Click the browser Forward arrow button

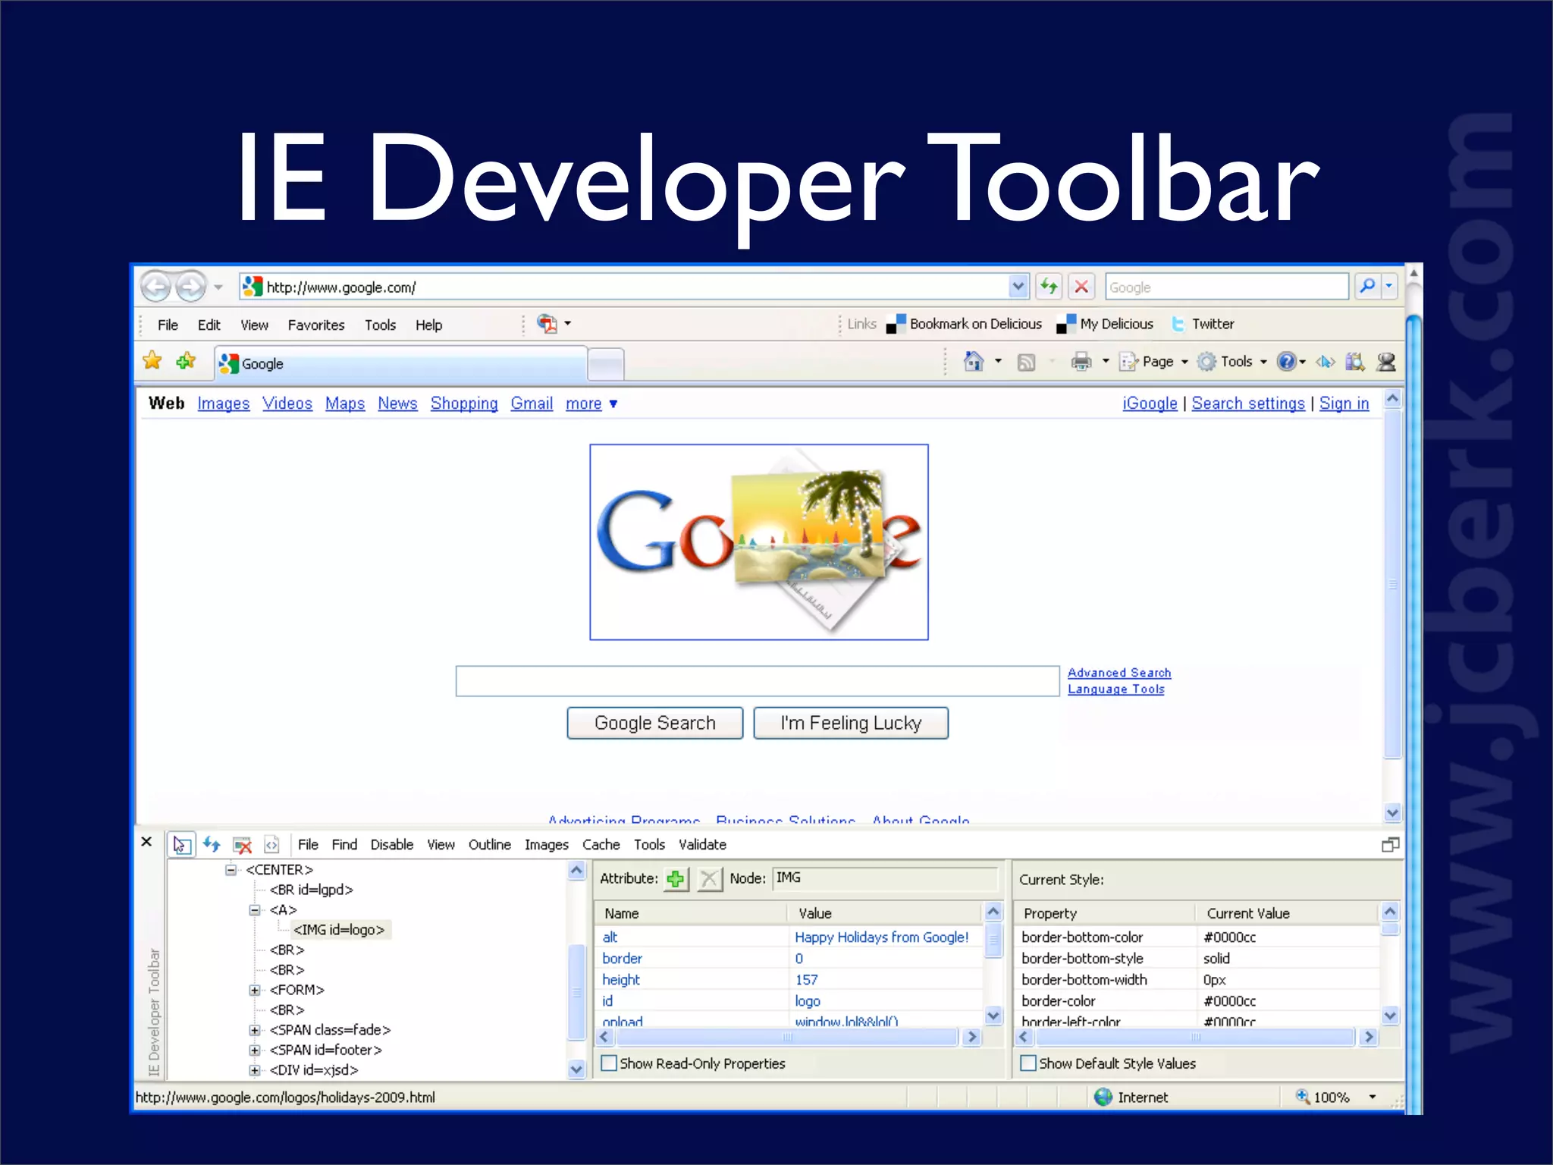tap(190, 287)
